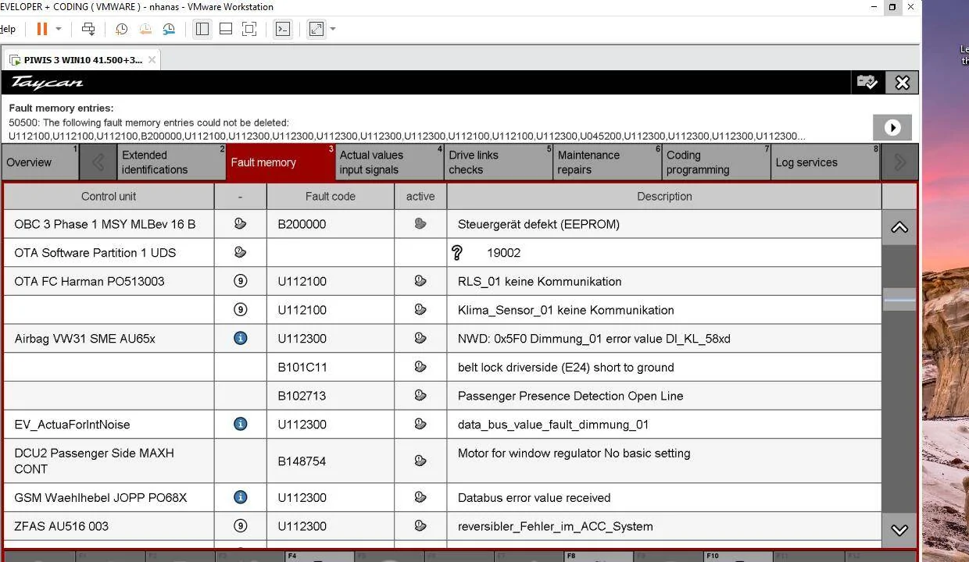Restore the VMware Workstation window
The width and height of the screenshot is (969, 562).
coord(892,7)
